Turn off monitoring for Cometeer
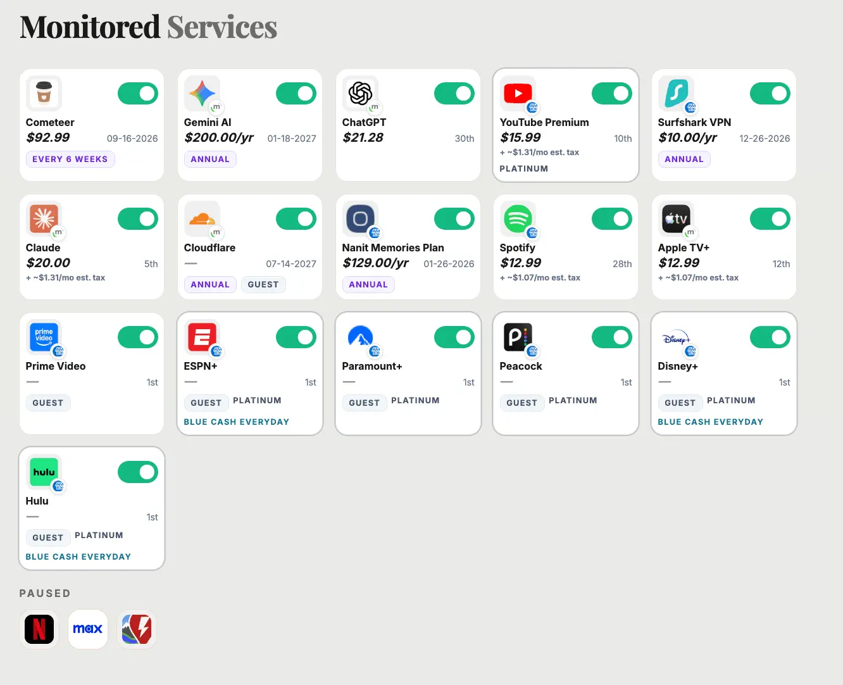The height and width of the screenshot is (685, 843). tap(138, 94)
